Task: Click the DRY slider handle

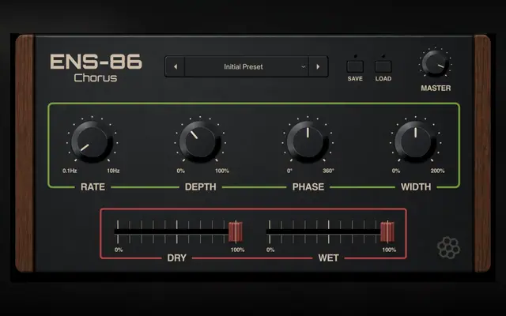Action: [x=236, y=231]
